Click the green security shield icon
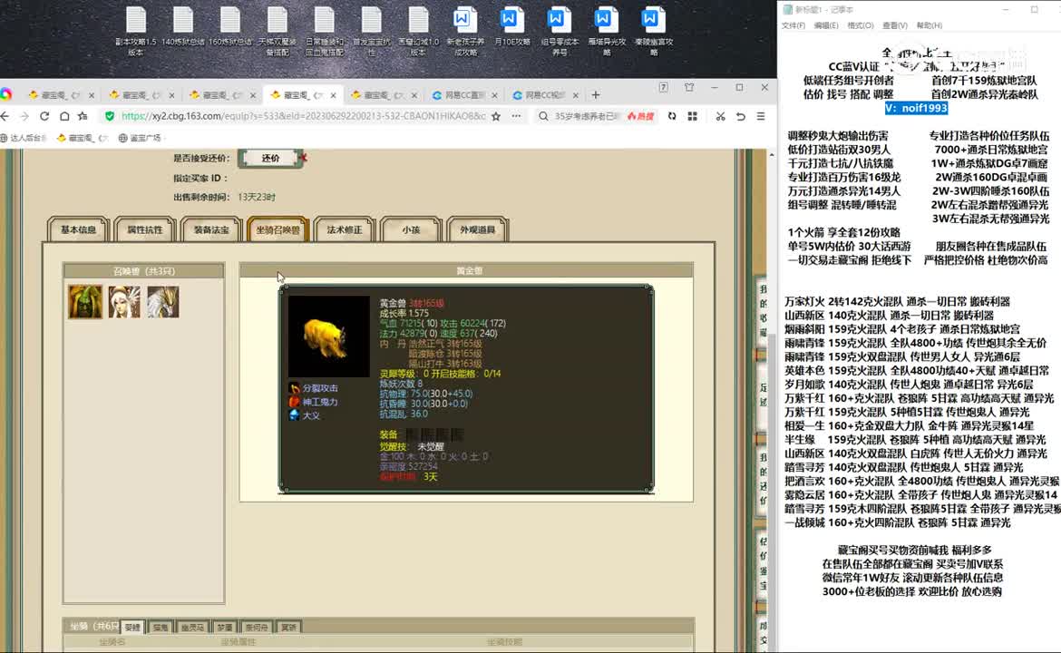 coord(110,116)
